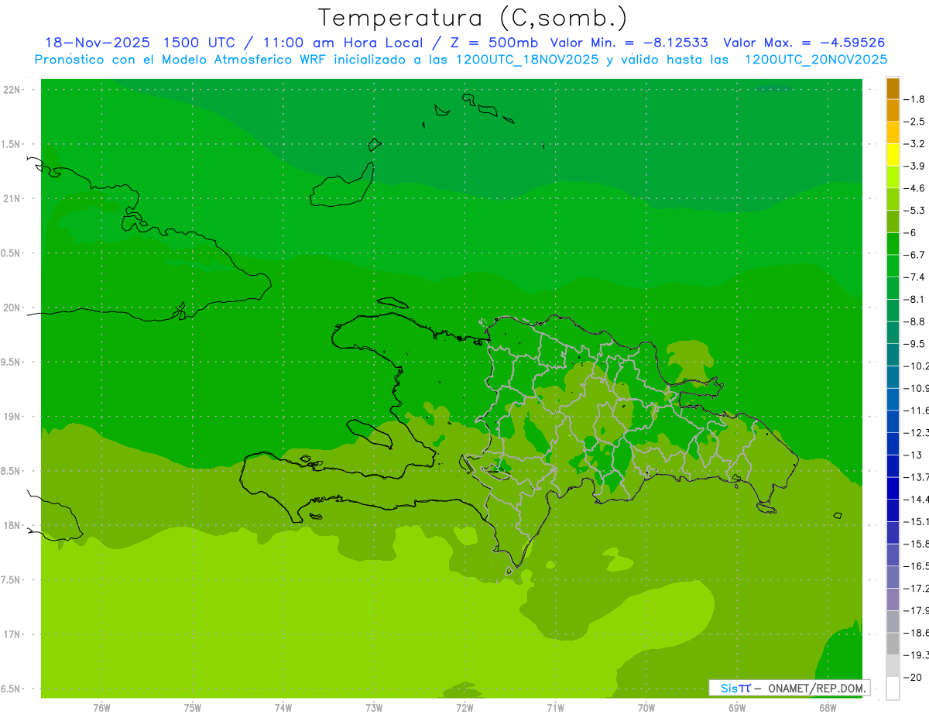Click the "17N" latitude axis label
929x718 pixels.
point(12,634)
